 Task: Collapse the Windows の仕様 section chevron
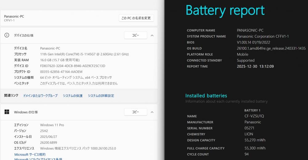click(x=152, y=112)
